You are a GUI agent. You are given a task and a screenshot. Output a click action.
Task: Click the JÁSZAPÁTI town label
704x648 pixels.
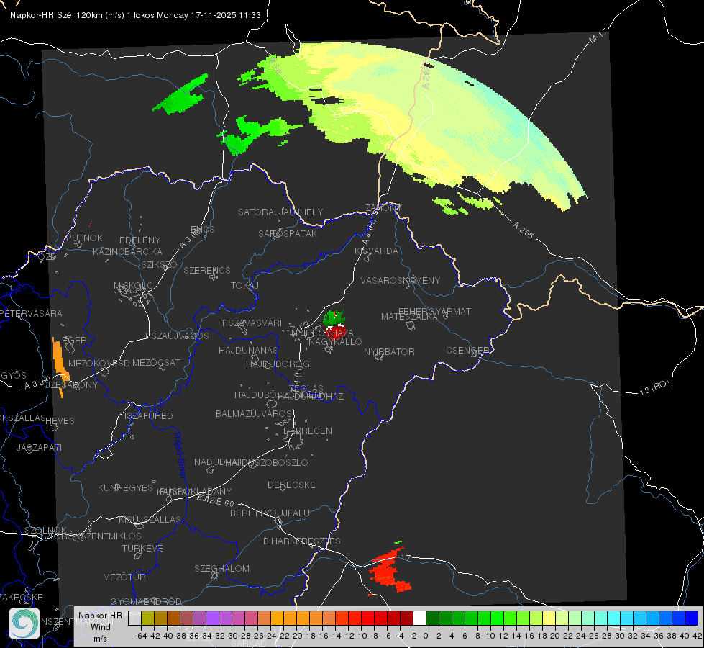[39, 447]
